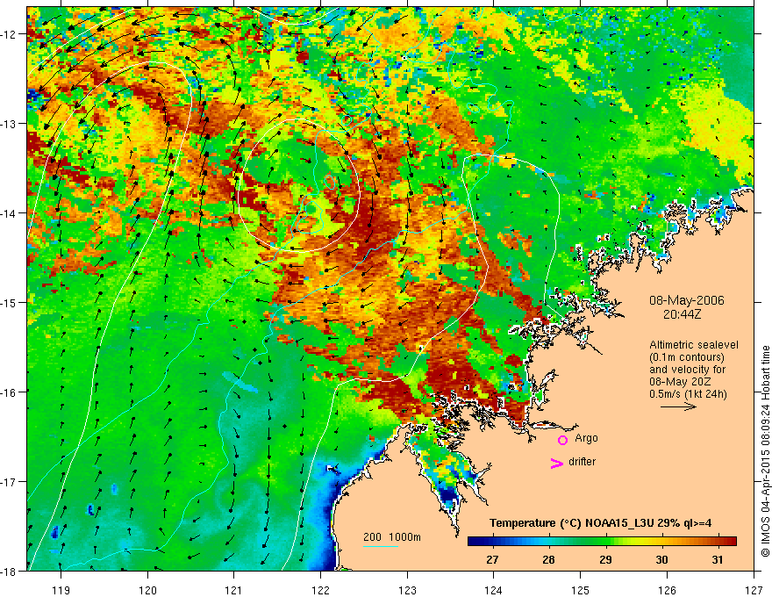
Task: Click latitude axis label -17
Action: coord(9,482)
